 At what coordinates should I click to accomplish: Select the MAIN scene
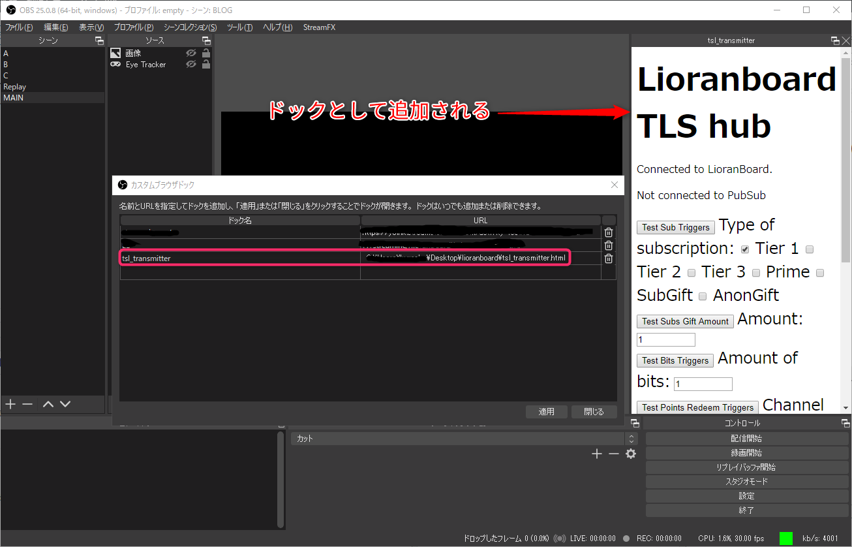point(52,98)
